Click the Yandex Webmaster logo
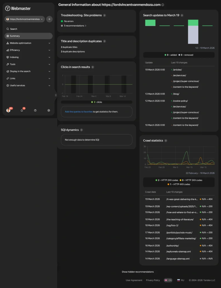This screenshot has height=288, width=221. [18, 8]
